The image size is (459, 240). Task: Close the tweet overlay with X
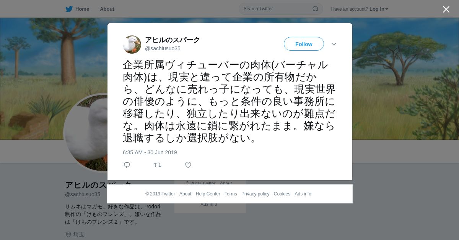pos(446,9)
